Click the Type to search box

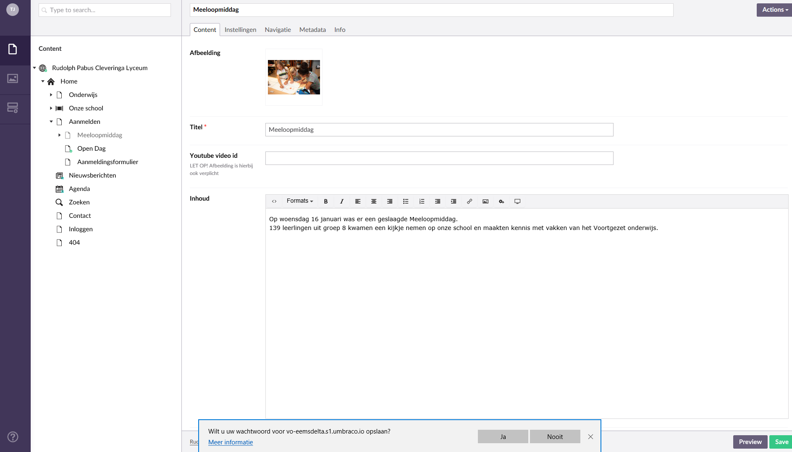coord(105,10)
